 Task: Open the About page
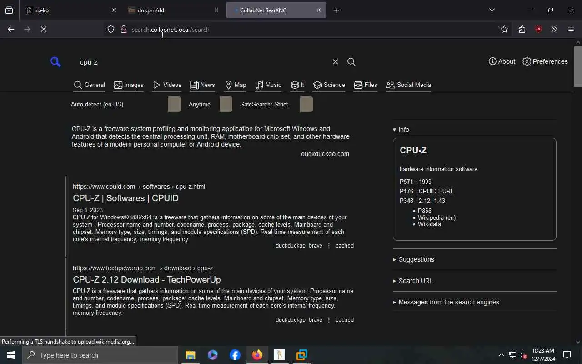coord(502,61)
